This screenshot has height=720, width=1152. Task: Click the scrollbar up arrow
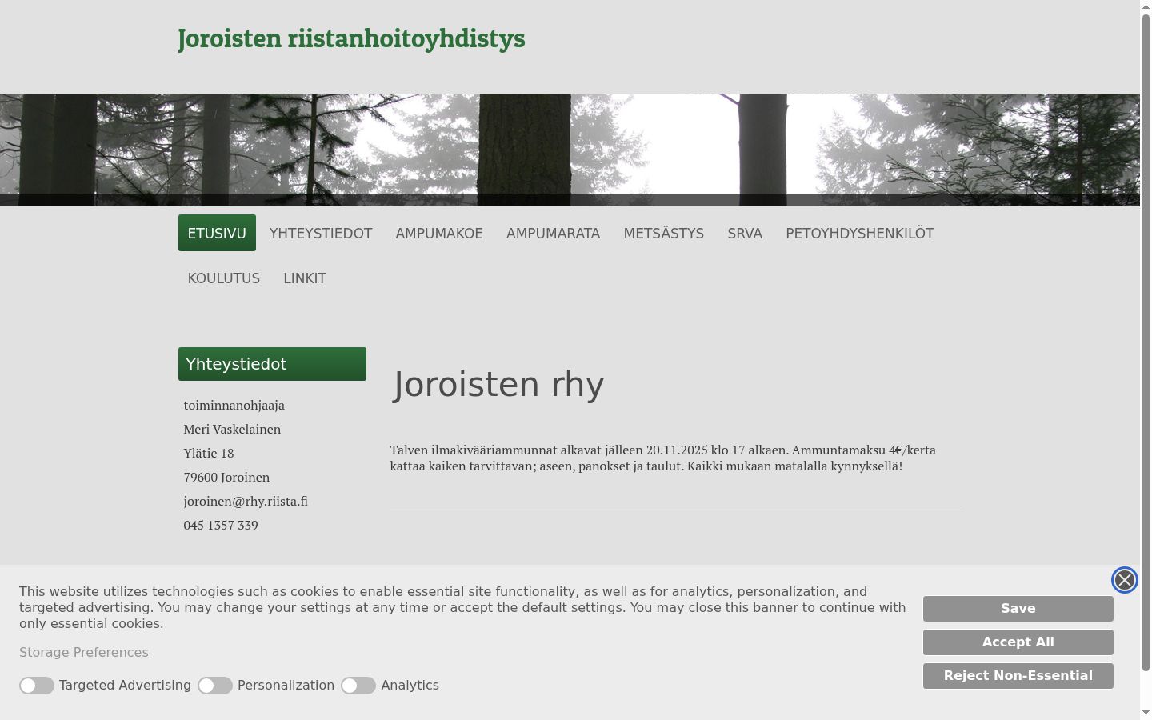(1146, 6)
